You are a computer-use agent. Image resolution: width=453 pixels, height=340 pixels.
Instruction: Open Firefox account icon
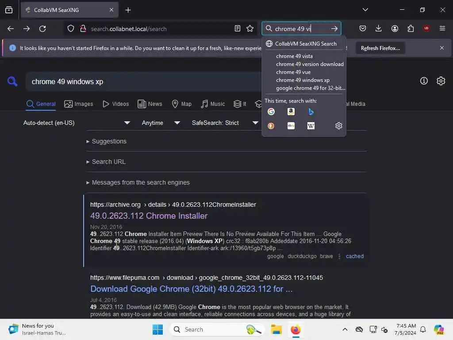tap(395, 28)
